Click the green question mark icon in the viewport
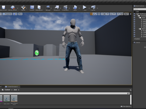 (x=37, y=53)
